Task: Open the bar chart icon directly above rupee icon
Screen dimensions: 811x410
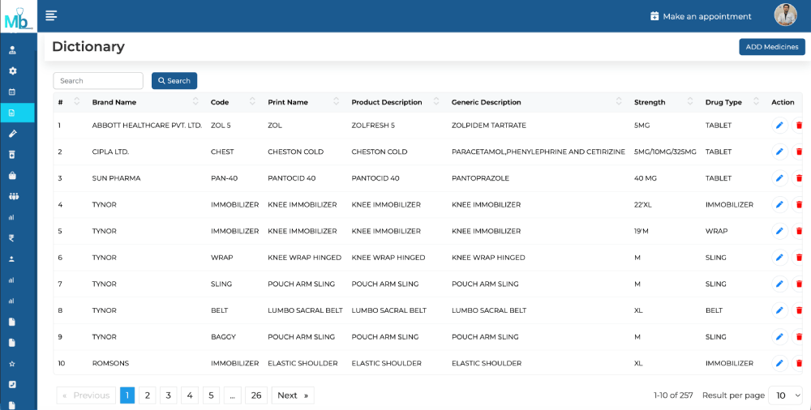Action: click(x=11, y=218)
